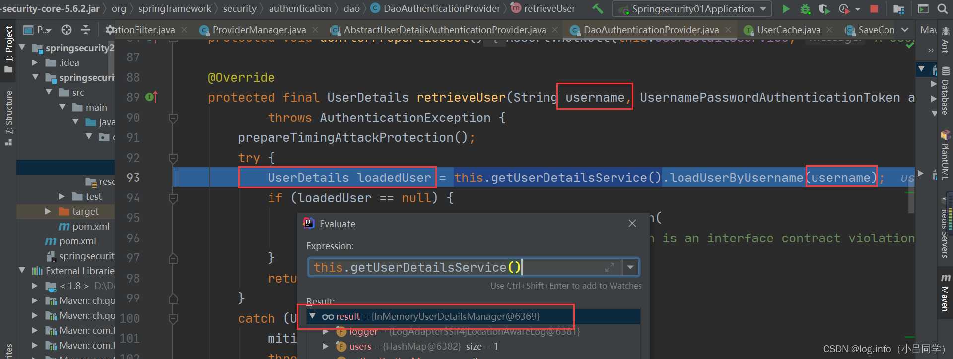Open the Redis Servers tool window tab
The image size is (953, 359).
pos(945,229)
